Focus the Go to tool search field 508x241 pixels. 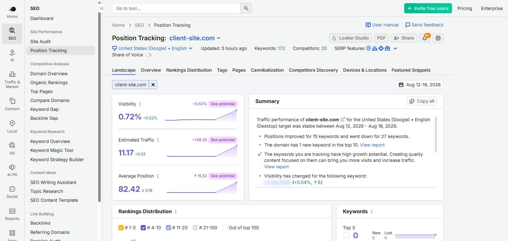click(176, 8)
